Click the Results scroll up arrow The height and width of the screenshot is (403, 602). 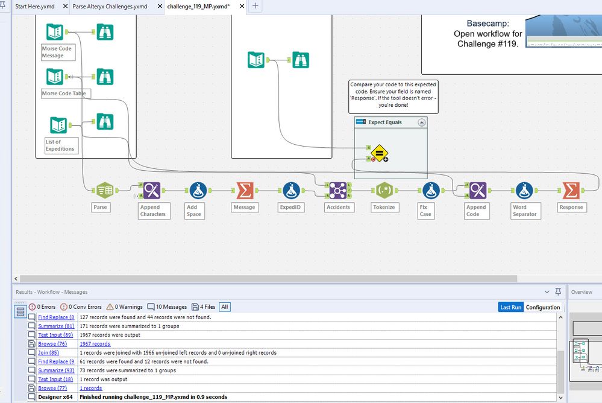560,317
